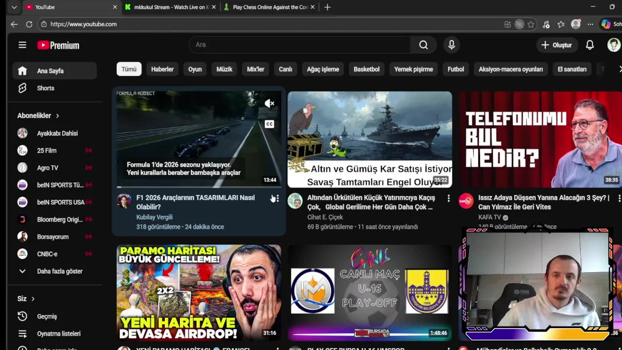Image resolution: width=622 pixels, height=350 pixels.
Task: Open browser media control music icon
Action: [546, 24]
